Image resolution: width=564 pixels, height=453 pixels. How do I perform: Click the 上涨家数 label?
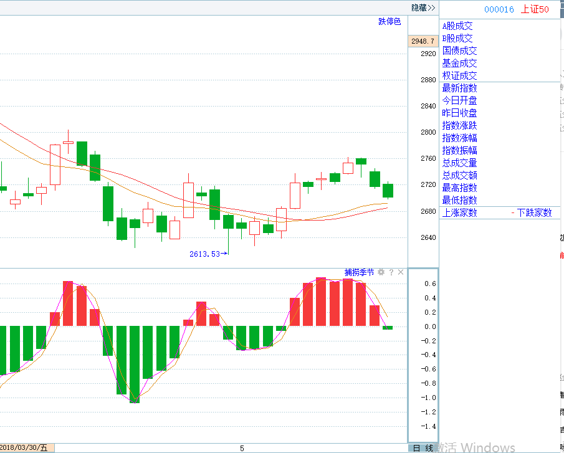click(459, 213)
